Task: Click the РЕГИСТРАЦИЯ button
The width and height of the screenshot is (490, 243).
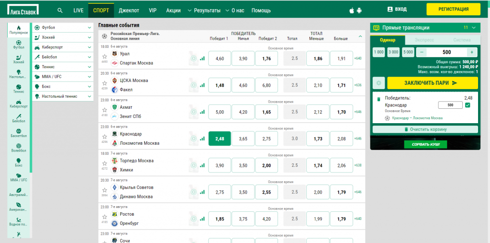Action: 453,9
